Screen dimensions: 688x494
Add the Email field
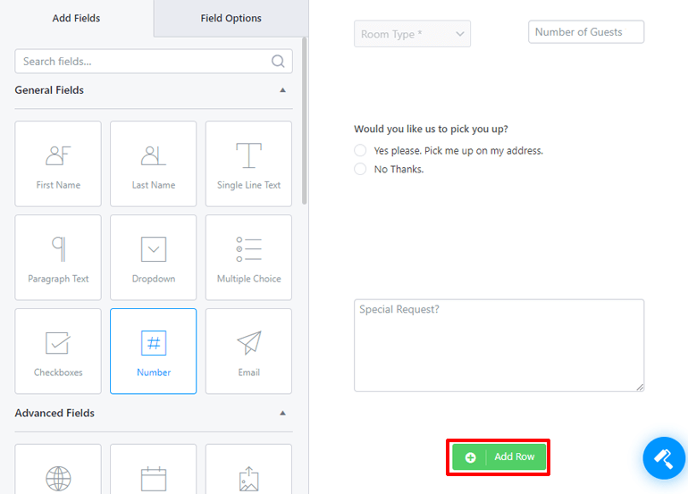coord(248,351)
